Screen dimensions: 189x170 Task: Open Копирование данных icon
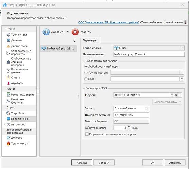click(8, 71)
